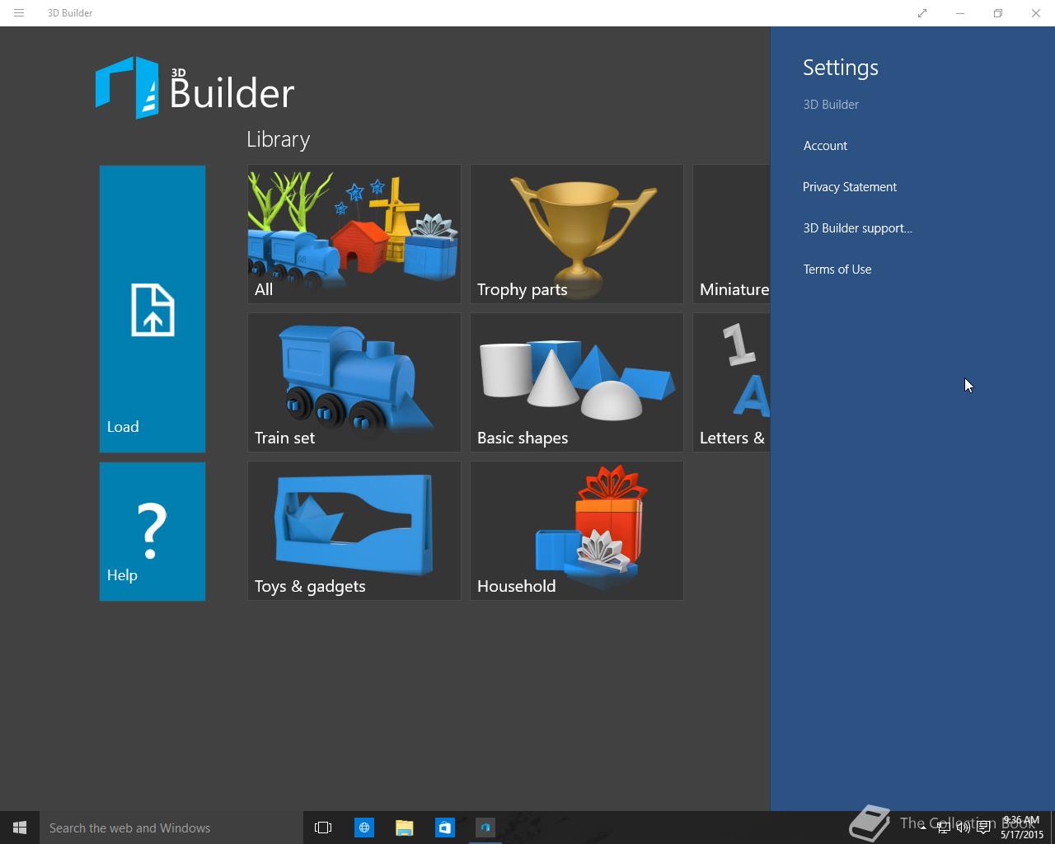Click the Windows Start button
The image size is (1055, 844).
(x=20, y=828)
